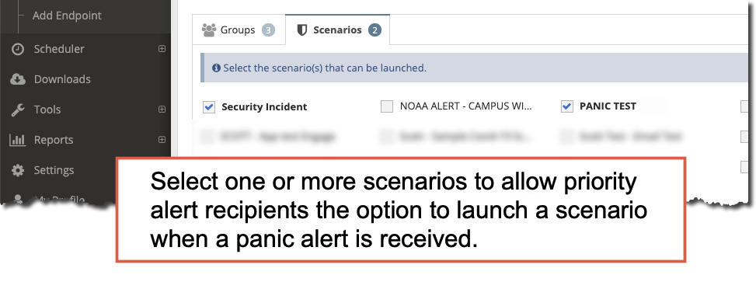This screenshot has height=282, width=756.
Task: Uncheck the PANIC TEST scenario checkbox
Action: 567,106
